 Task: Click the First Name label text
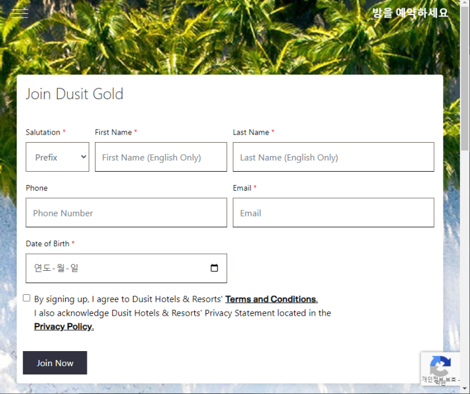tap(113, 132)
